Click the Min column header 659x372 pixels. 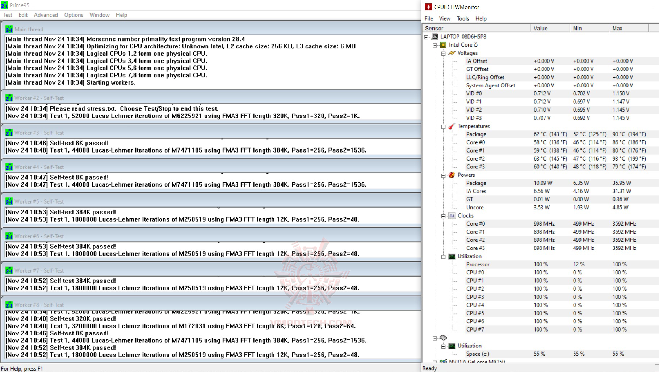[589, 28]
